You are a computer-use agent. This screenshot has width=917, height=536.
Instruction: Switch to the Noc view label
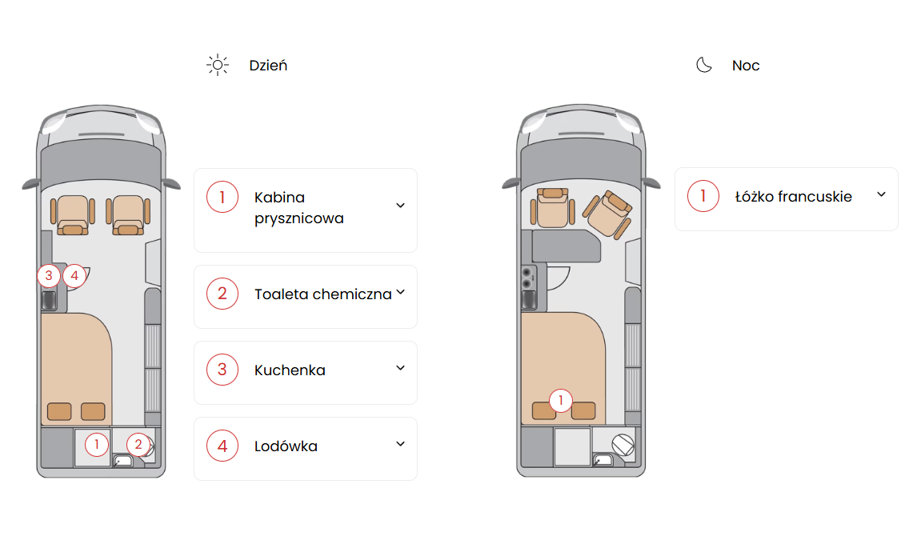[x=746, y=66]
